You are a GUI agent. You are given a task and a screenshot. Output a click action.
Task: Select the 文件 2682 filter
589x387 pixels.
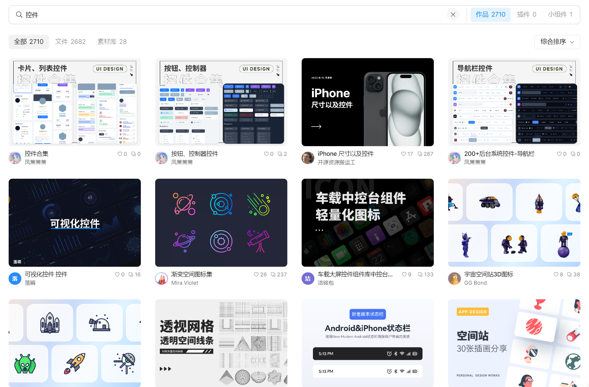[70, 42]
